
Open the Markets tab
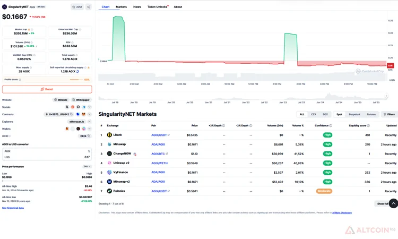tap(122, 7)
